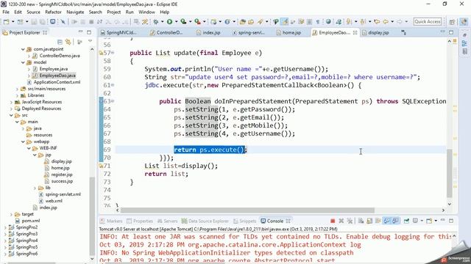
Task: Click the Skip All Breakpoints icon
Action: tap(63, 21)
